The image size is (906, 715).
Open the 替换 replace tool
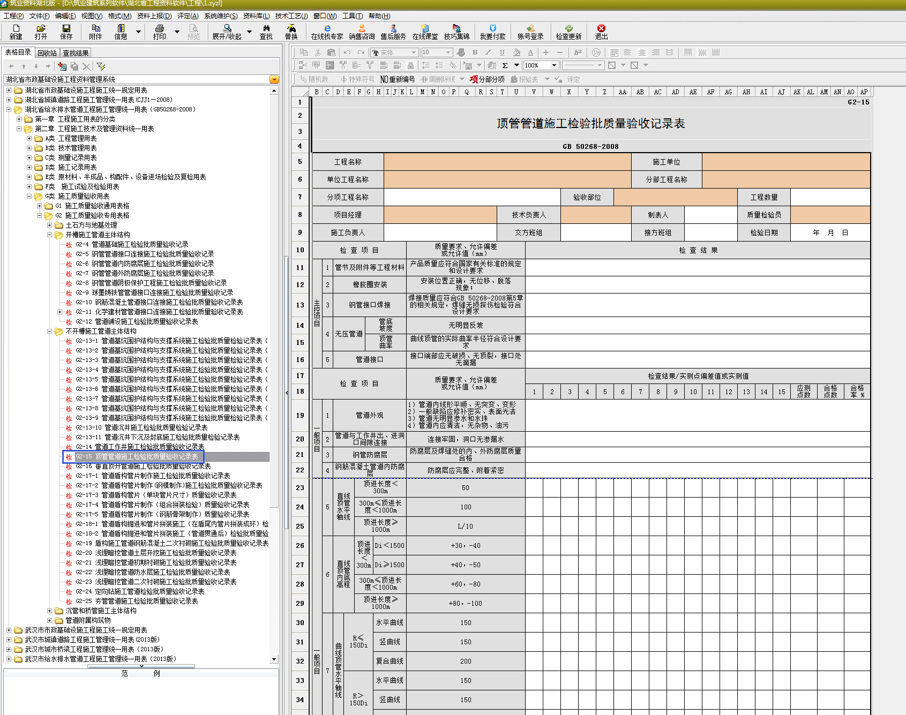[x=291, y=32]
